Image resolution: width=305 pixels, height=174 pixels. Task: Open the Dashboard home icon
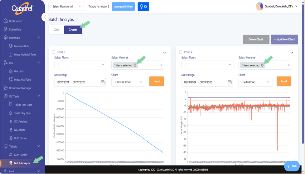tap(6, 21)
